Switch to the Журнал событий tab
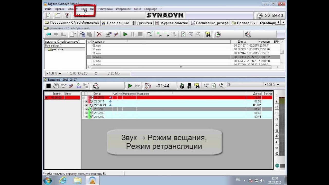The width and height of the screenshot is (329, 185). click(172, 23)
